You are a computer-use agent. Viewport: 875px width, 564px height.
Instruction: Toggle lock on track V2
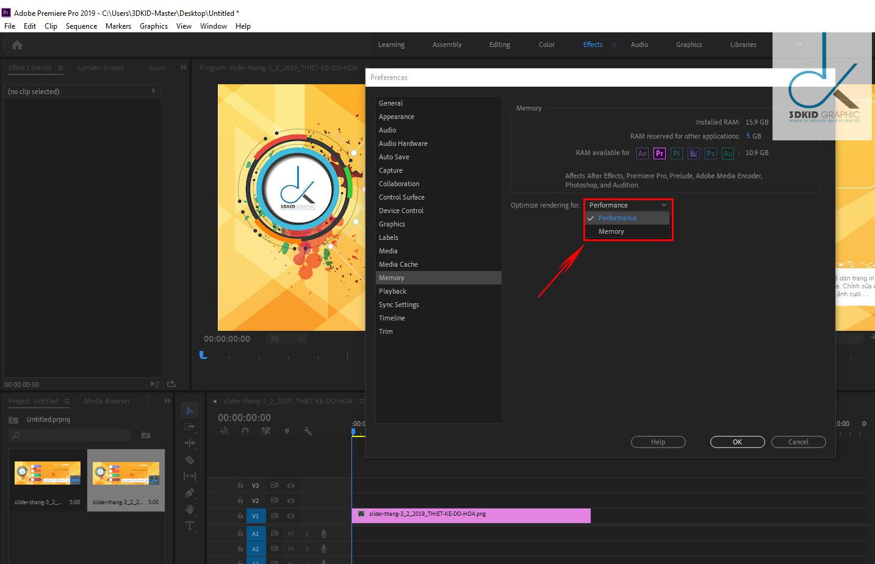click(240, 501)
